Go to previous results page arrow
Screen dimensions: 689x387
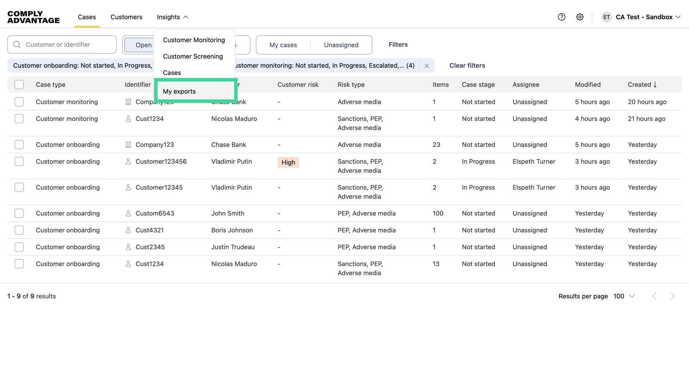(655, 296)
